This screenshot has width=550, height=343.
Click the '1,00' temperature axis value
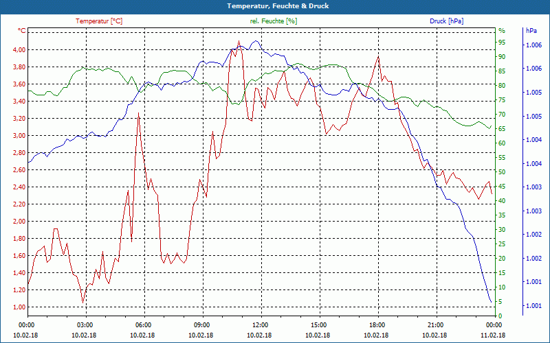[x=20, y=307]
